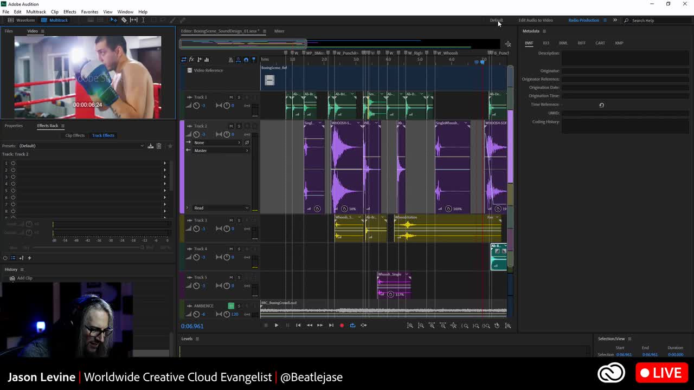Unmute the AMBIENCE track
This screenshot has width=694, height=390.
tap(231, 306)
